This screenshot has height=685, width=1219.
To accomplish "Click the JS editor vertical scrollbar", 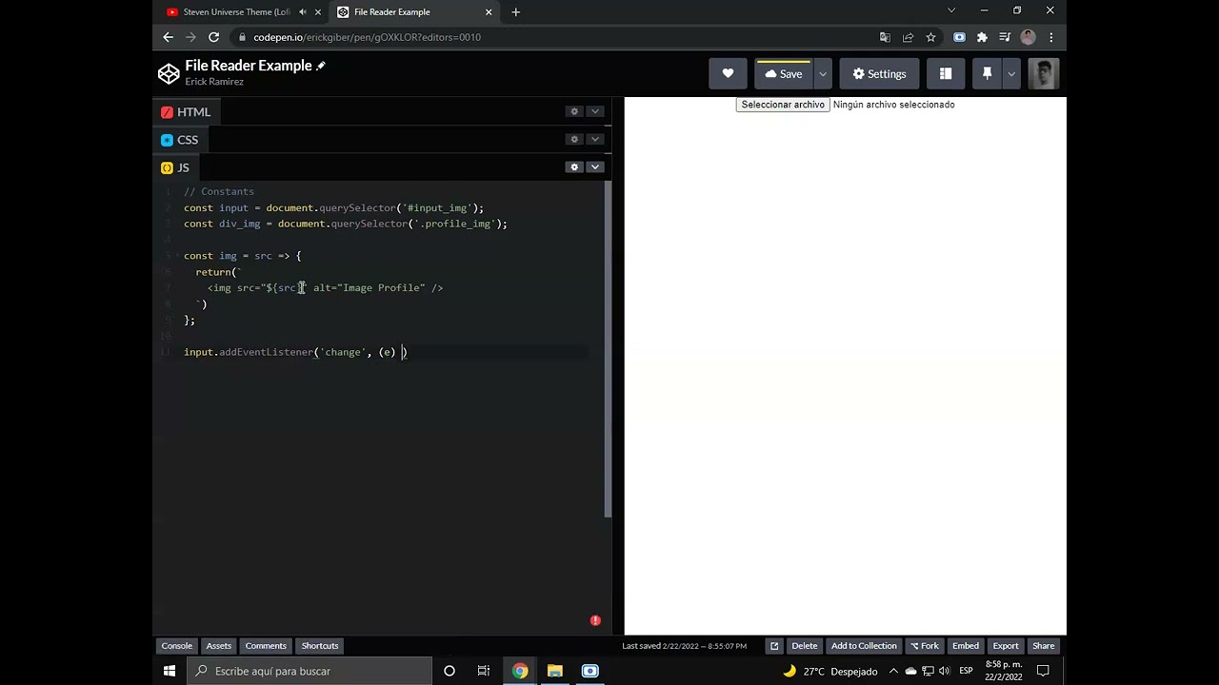I will tap(608, 348).
